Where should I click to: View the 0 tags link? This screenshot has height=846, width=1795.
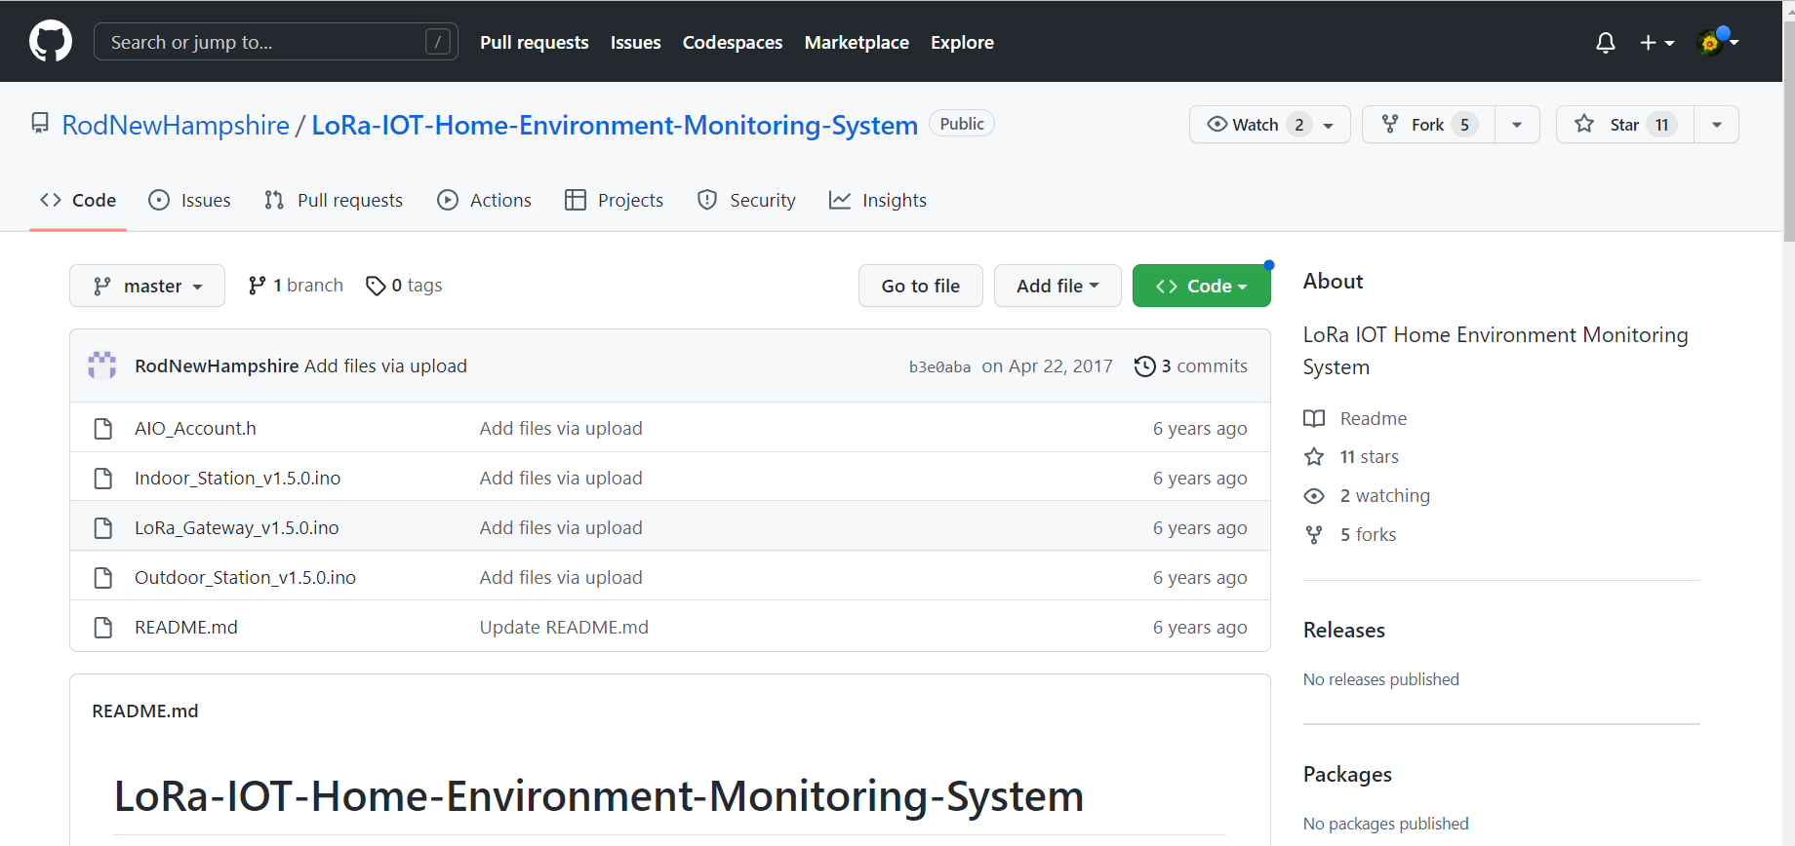(x=404, y=286)
